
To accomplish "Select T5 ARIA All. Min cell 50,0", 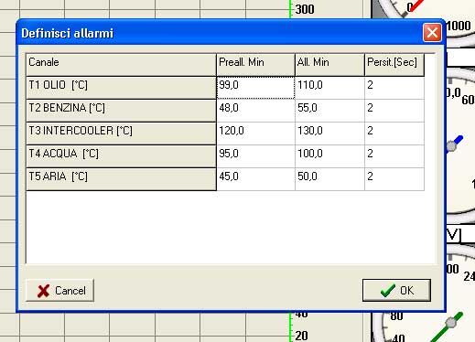I will pyautogui.click(x=329, y=179).
